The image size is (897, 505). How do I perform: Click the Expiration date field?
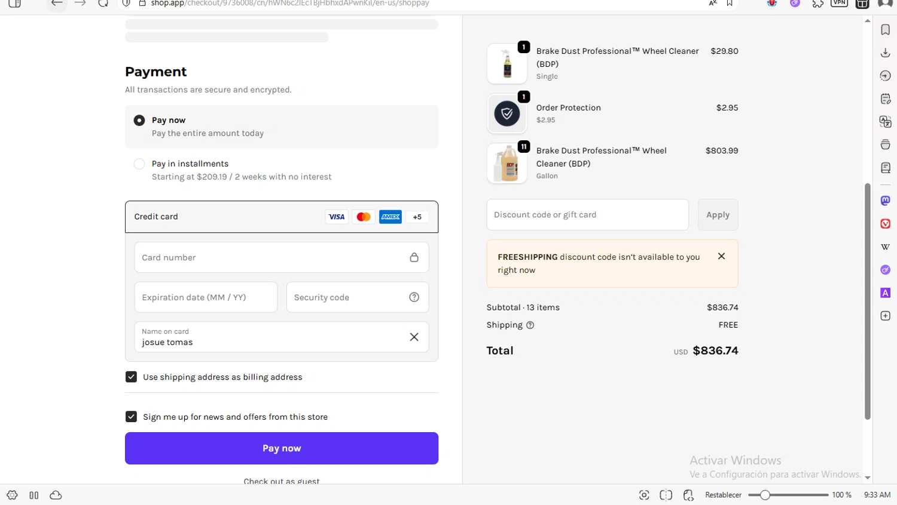pos(206,297)
